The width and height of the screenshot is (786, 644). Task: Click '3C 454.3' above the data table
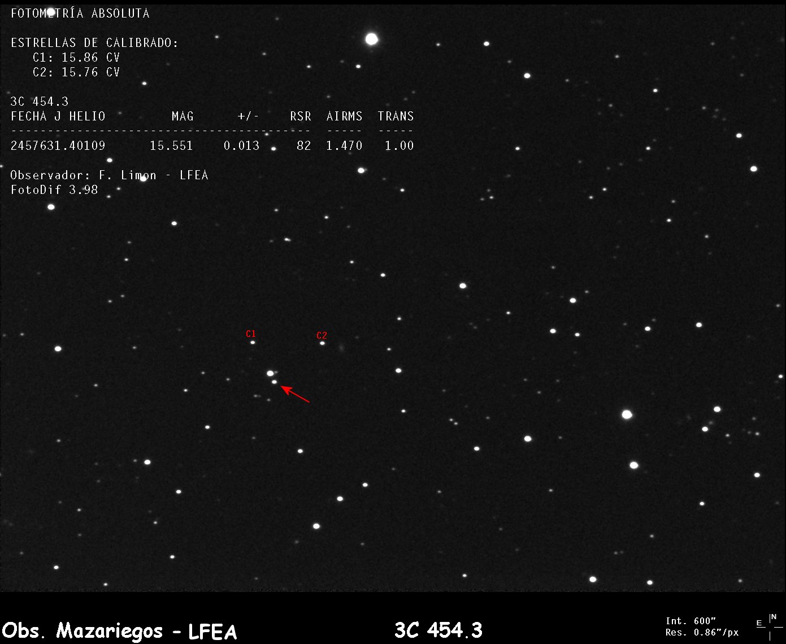tap(40, 102)
